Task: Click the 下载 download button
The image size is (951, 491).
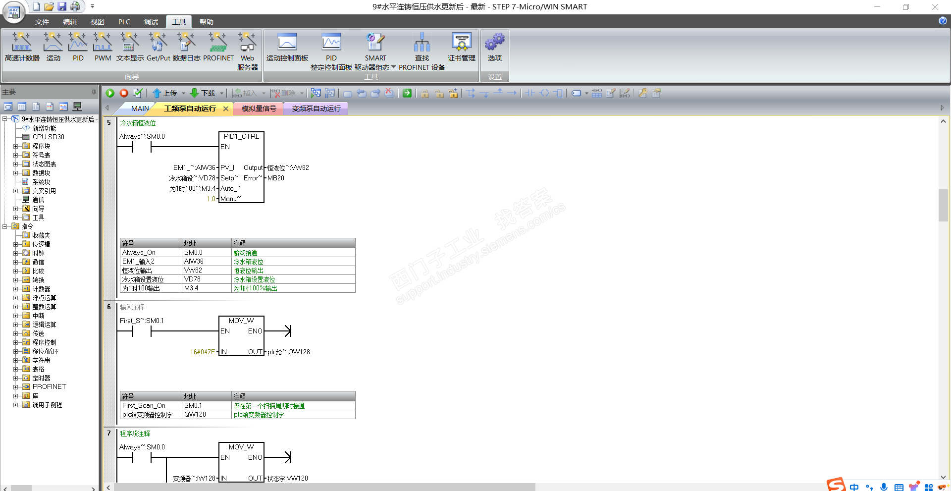Action: 203,93
